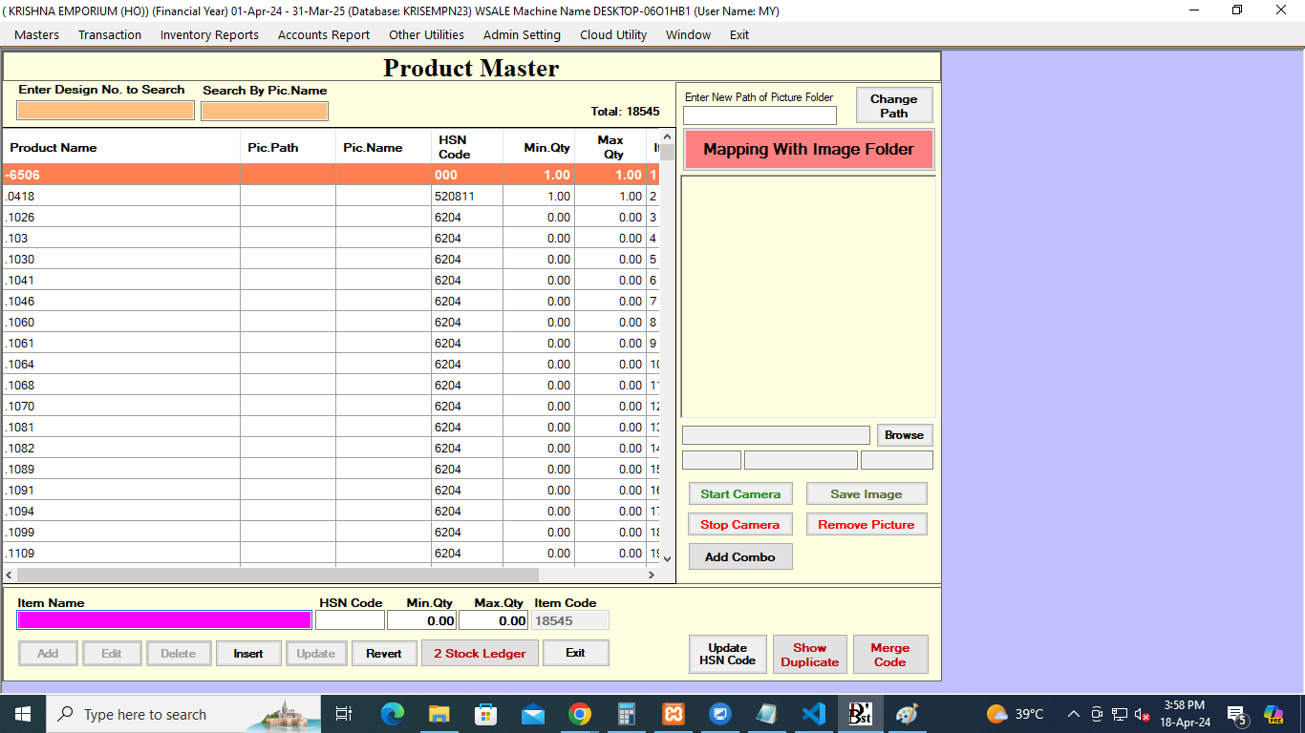Open the Paint palette taskbar icon
The image size is (1305, 733).
coord(906,714)
